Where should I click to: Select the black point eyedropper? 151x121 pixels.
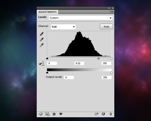coord(42,34)
